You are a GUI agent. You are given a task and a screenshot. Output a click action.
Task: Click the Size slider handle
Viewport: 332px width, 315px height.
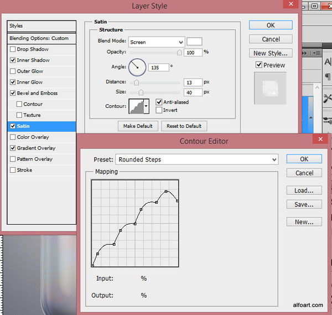click(x=141, y=92)
